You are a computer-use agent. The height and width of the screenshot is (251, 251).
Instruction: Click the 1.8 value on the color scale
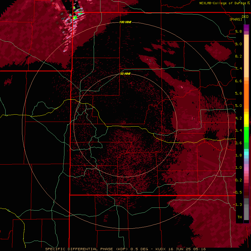(x=238, y=155)
